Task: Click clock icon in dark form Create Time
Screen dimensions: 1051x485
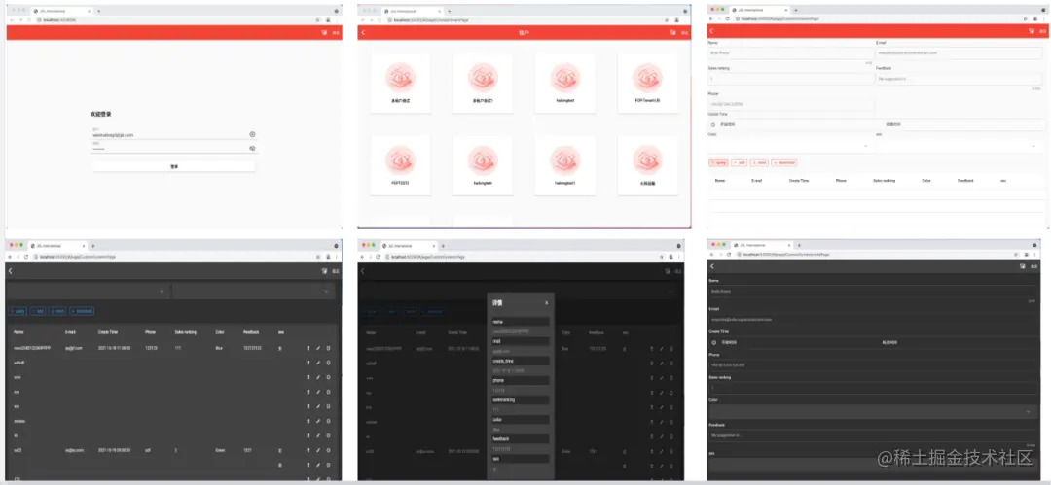Action: pyautogui.click(x=714, y=342)
